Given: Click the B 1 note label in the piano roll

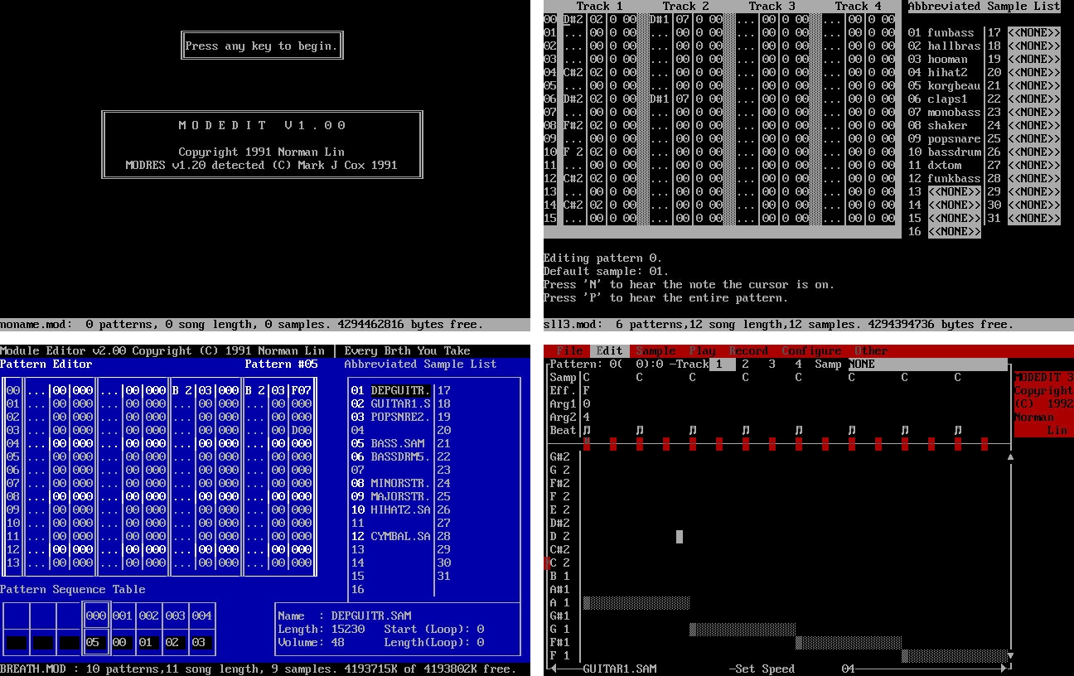Looking at the screenshot, I should coord(560,576).
